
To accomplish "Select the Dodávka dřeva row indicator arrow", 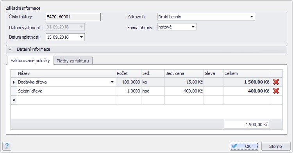I will (x=14, y=82).
